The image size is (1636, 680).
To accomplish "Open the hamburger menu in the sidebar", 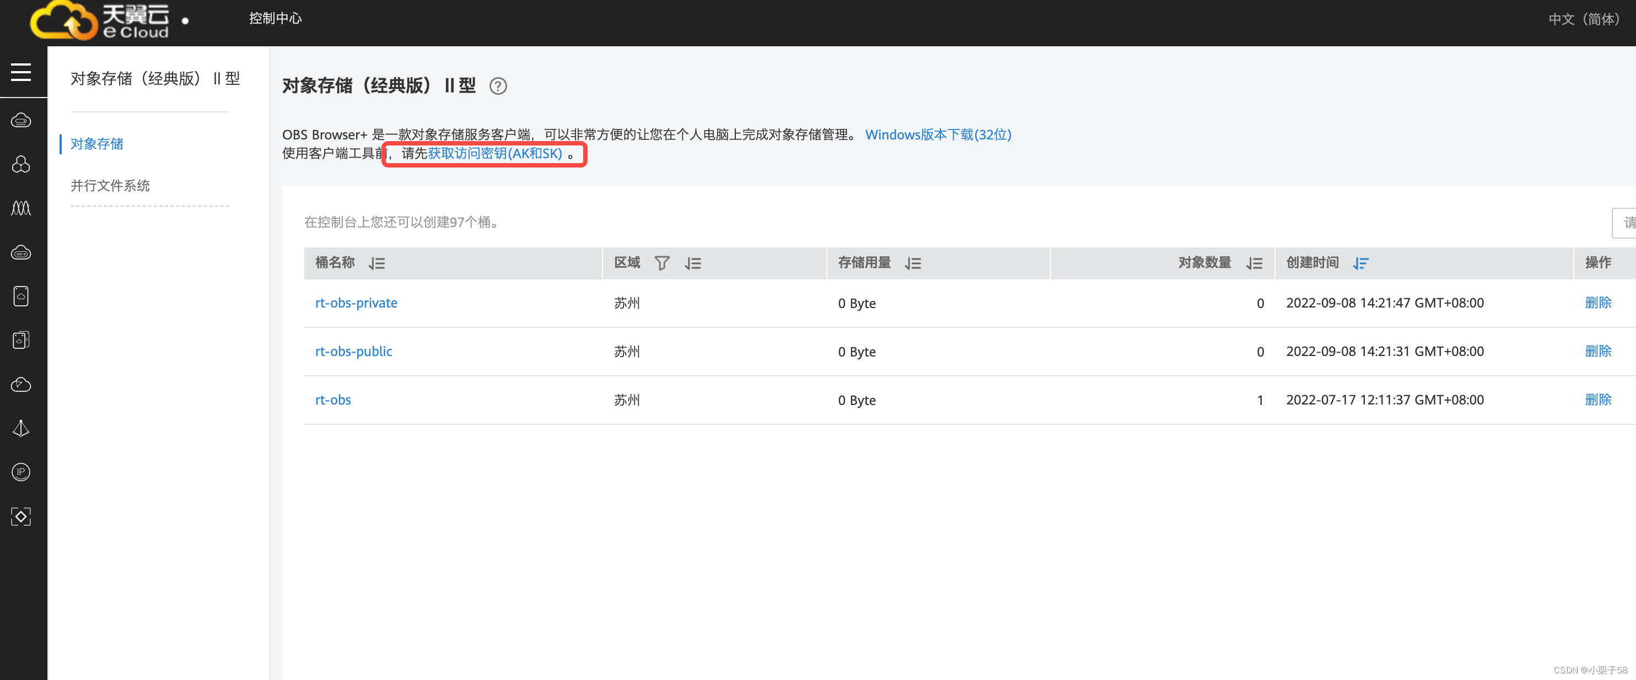I will pyautogui.click(x=21, y=72).
